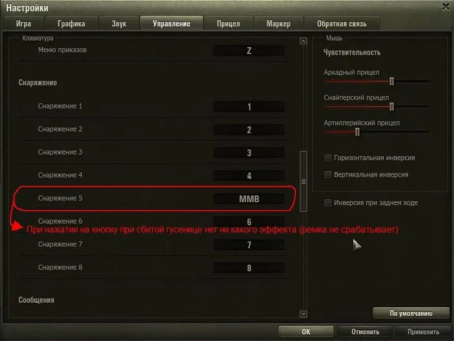This screenshot has height=341, width=454.
Task: Click the Отменить button
Action: tap(365, 331)
